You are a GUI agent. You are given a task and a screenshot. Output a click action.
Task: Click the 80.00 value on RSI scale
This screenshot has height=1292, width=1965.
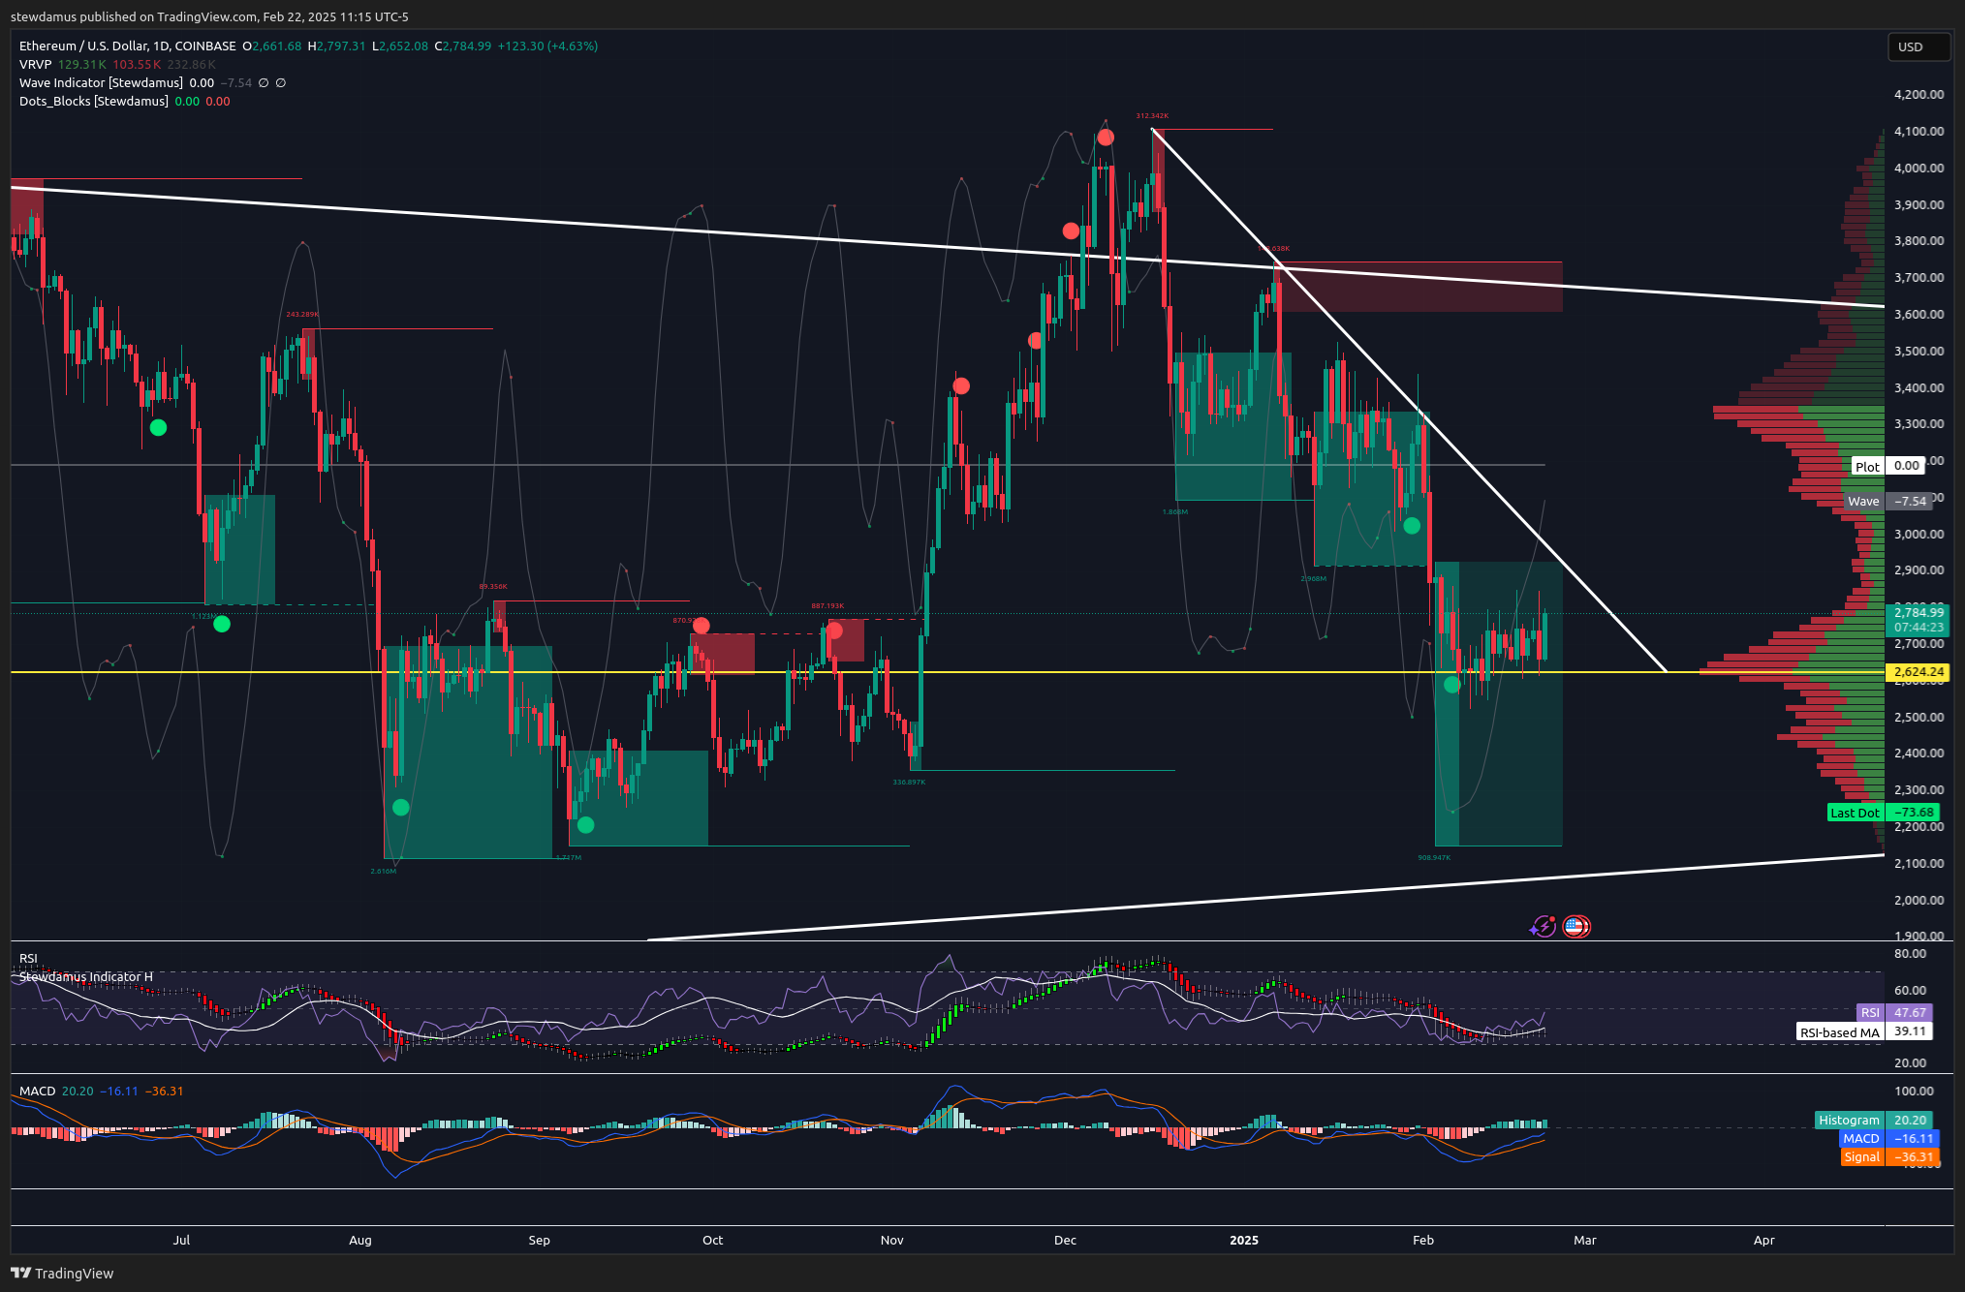[1910, 953]
